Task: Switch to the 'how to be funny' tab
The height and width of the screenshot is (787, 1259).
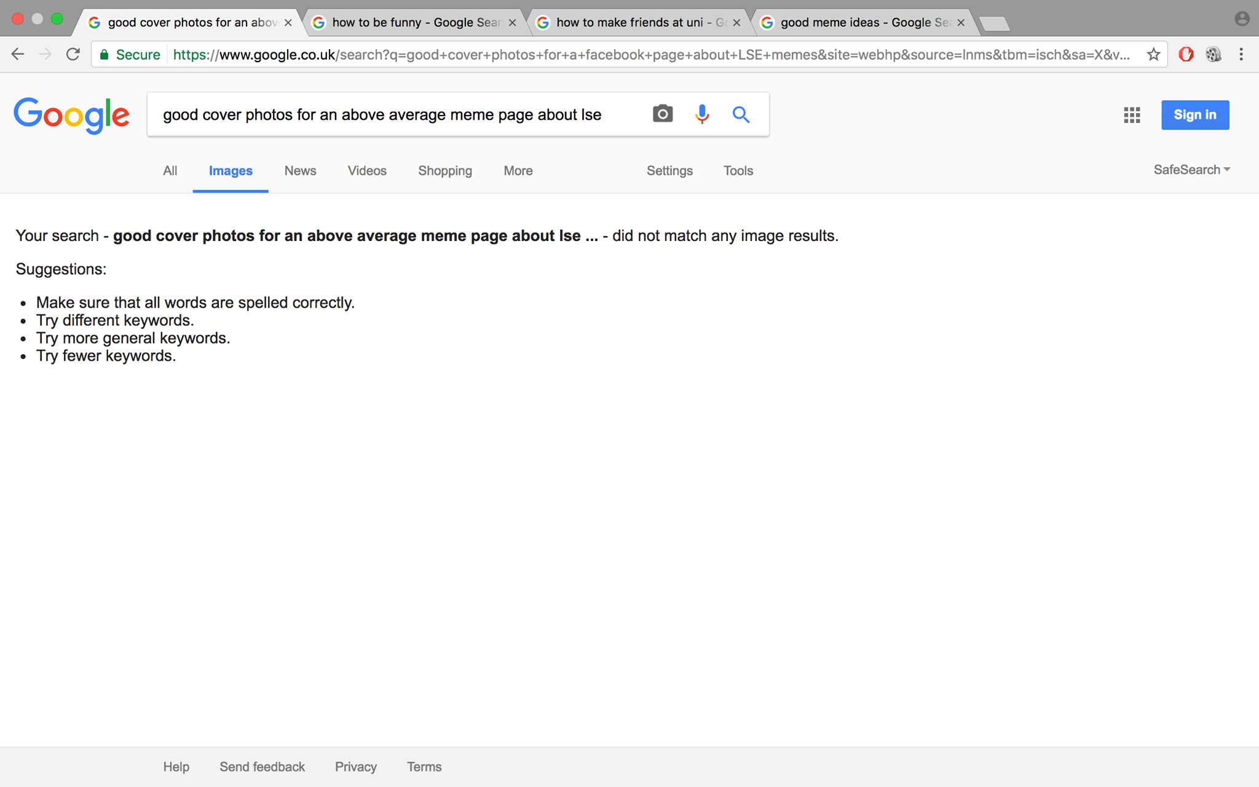Action: click(415, 23)
